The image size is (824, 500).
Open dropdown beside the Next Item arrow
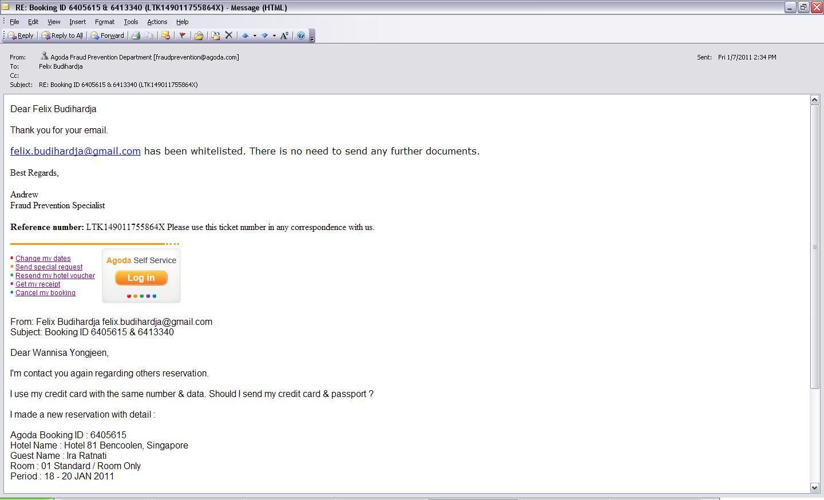[x=274, y=35]
